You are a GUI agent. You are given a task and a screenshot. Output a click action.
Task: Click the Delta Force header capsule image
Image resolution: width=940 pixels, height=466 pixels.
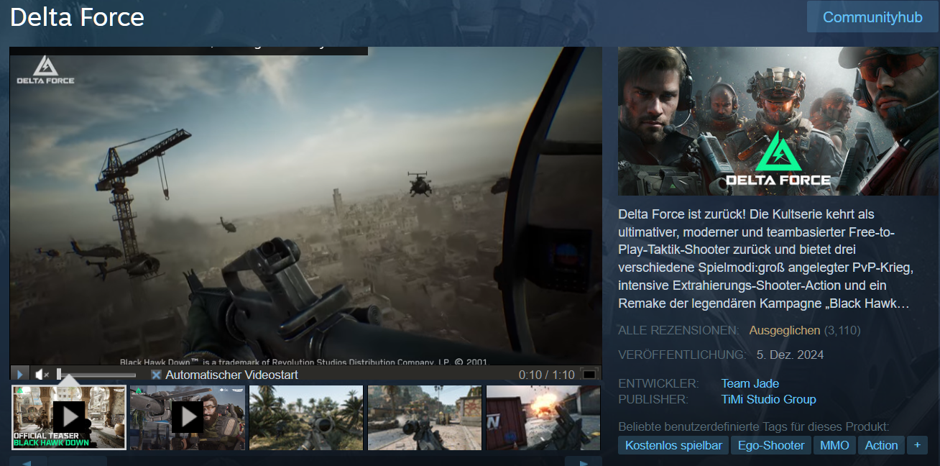tap(778, 121)
